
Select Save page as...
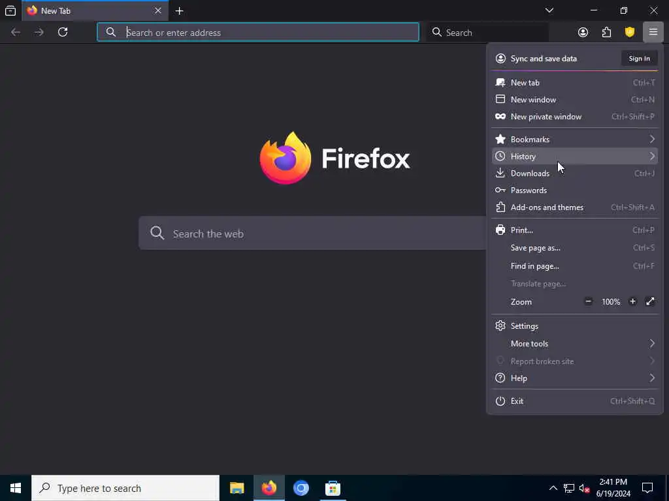[575, 248]
